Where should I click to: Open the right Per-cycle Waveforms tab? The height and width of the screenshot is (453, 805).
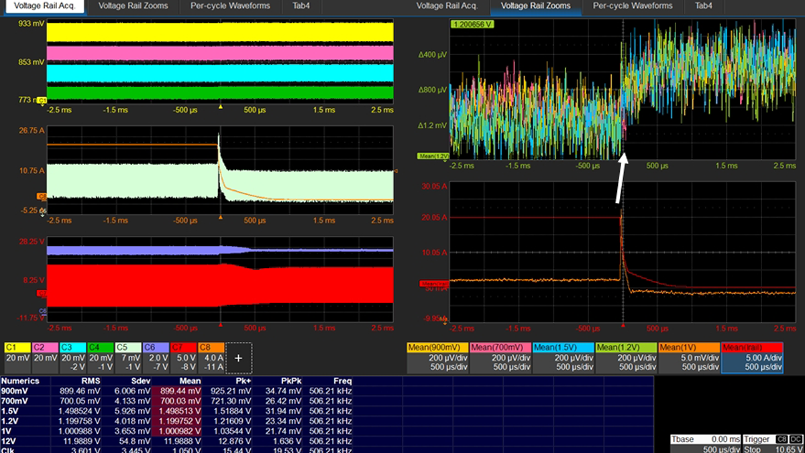633,6
